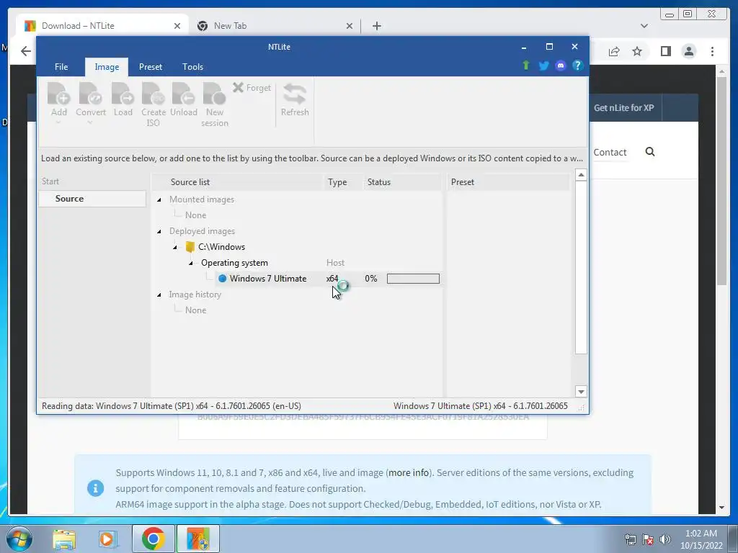Click the Type column header
738x553 pixels.
pos(343,182)
